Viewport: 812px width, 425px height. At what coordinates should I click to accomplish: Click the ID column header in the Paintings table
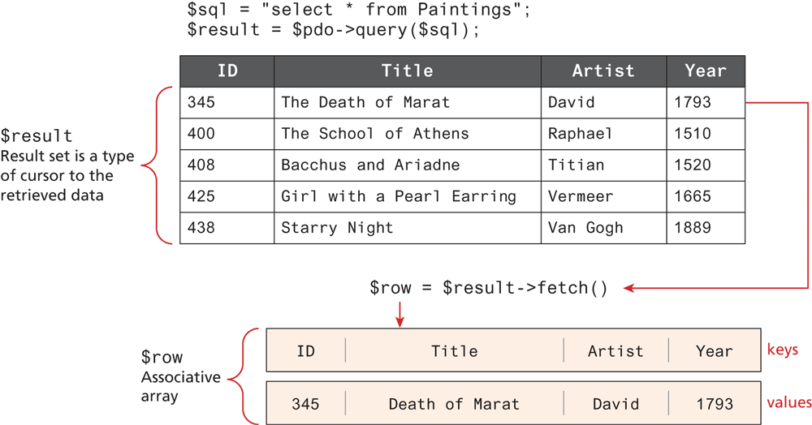tap(227, 71)
